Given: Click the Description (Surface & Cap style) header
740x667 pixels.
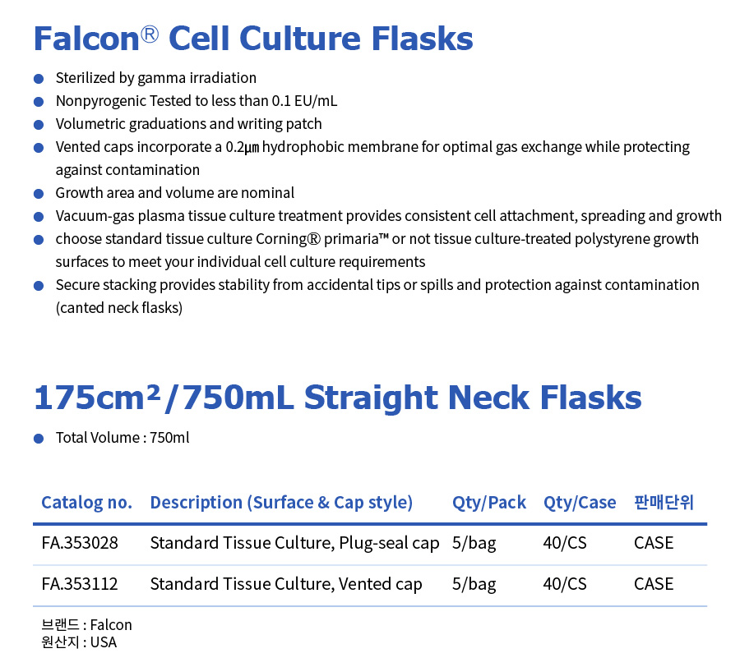Looking at the screenshot, I should pyautogui.click(x=281, y=503).
